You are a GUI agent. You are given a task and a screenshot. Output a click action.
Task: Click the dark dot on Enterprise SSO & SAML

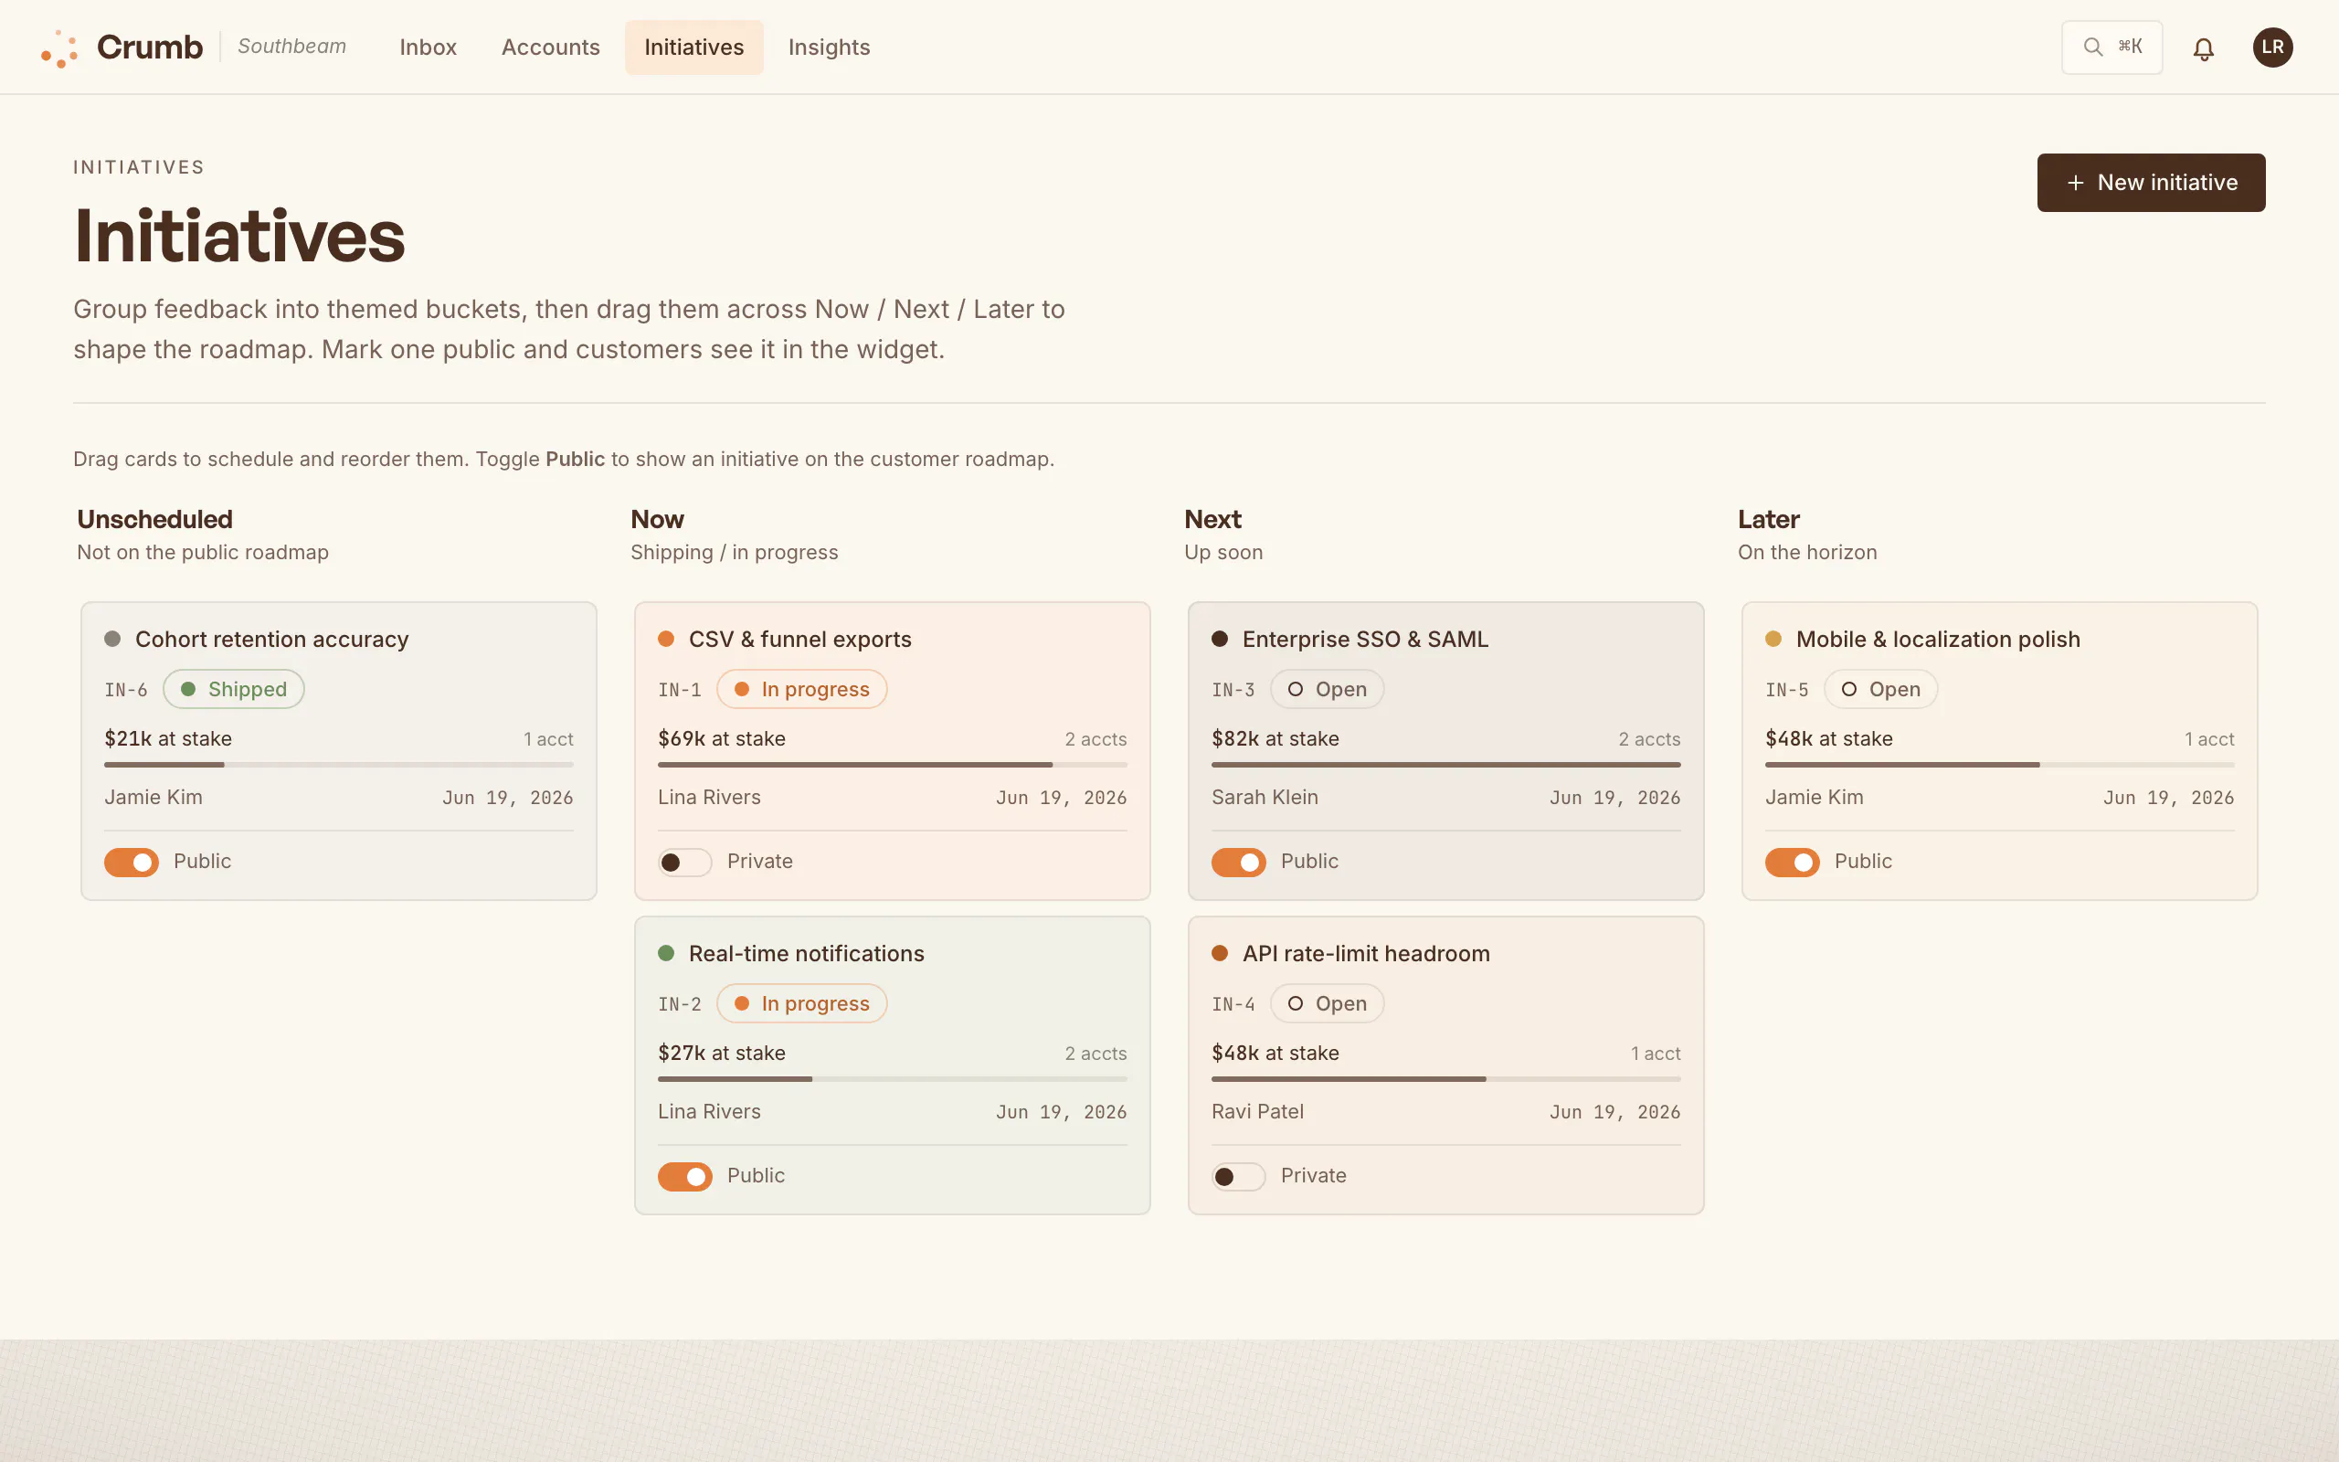pos(1220,638)
